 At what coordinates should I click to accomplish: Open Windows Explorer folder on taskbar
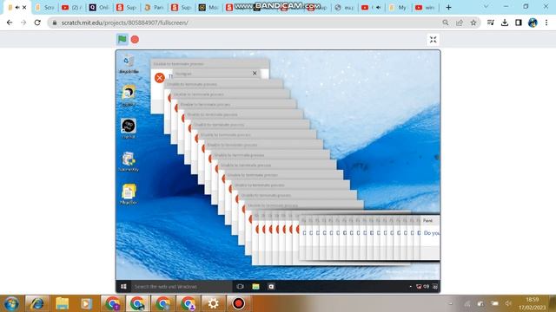click(x=62, y=303)
